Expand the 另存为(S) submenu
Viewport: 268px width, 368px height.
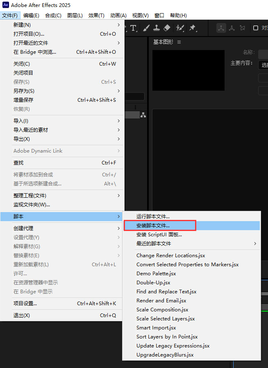tap(62, 91)
